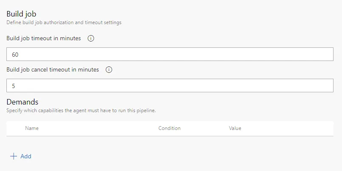Select the Name column header in Demands

32,128
